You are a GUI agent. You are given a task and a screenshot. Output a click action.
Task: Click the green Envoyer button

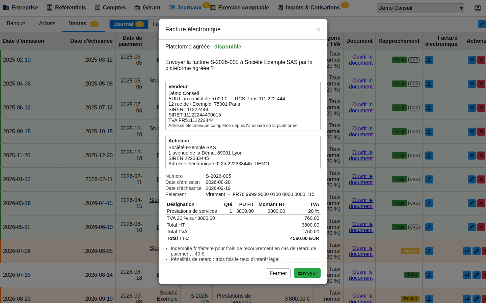click(x=307, y=273)
